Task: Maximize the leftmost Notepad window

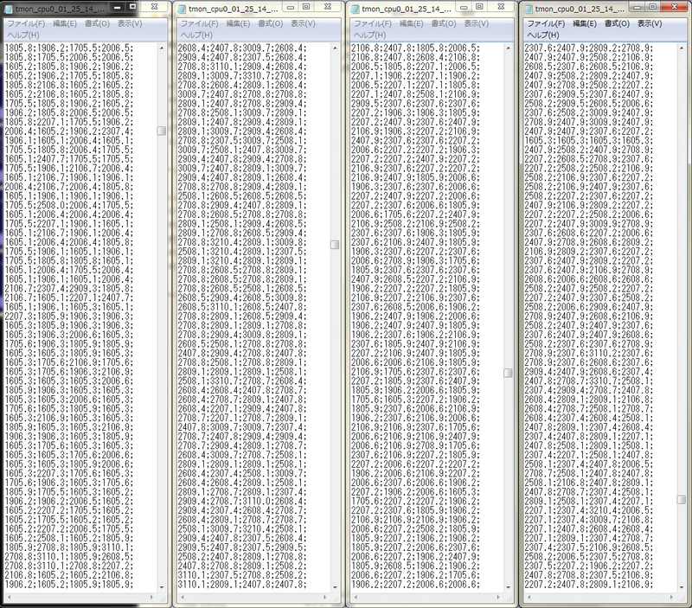Action: pos(133,7)
